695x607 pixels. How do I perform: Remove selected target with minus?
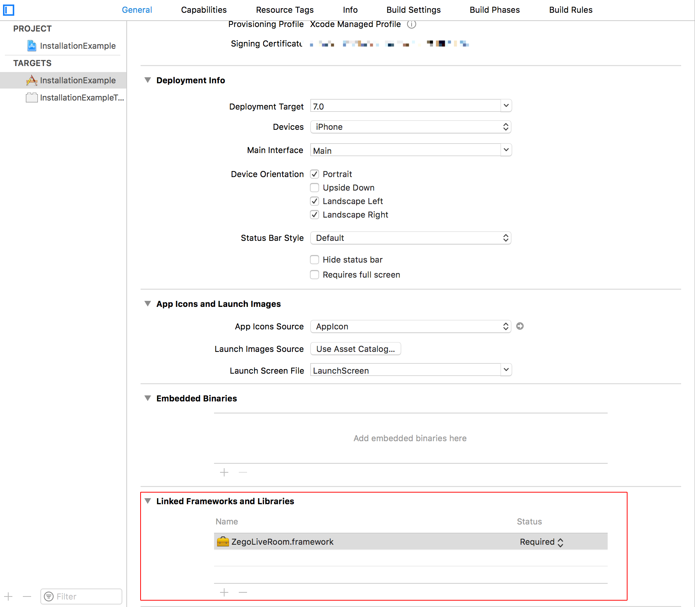[x=27, y=596]
